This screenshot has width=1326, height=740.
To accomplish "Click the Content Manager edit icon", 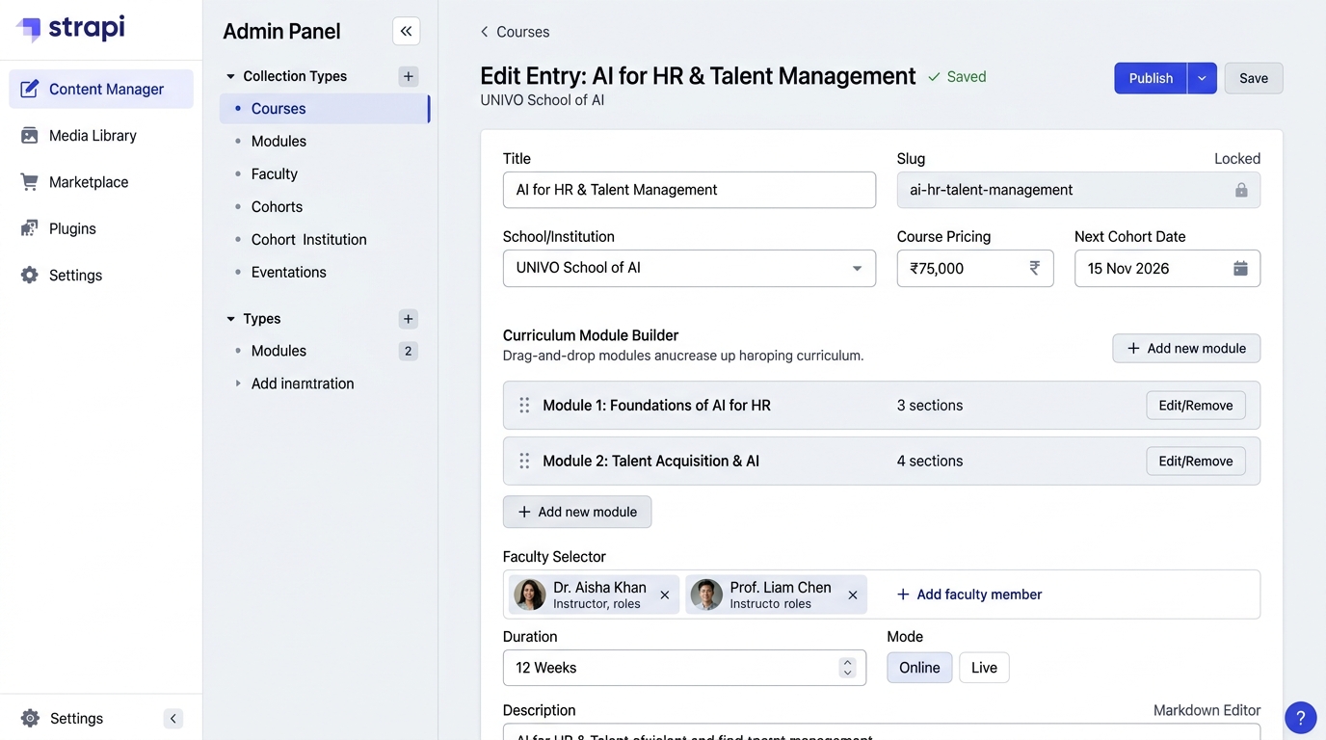I will pos(30,90).
